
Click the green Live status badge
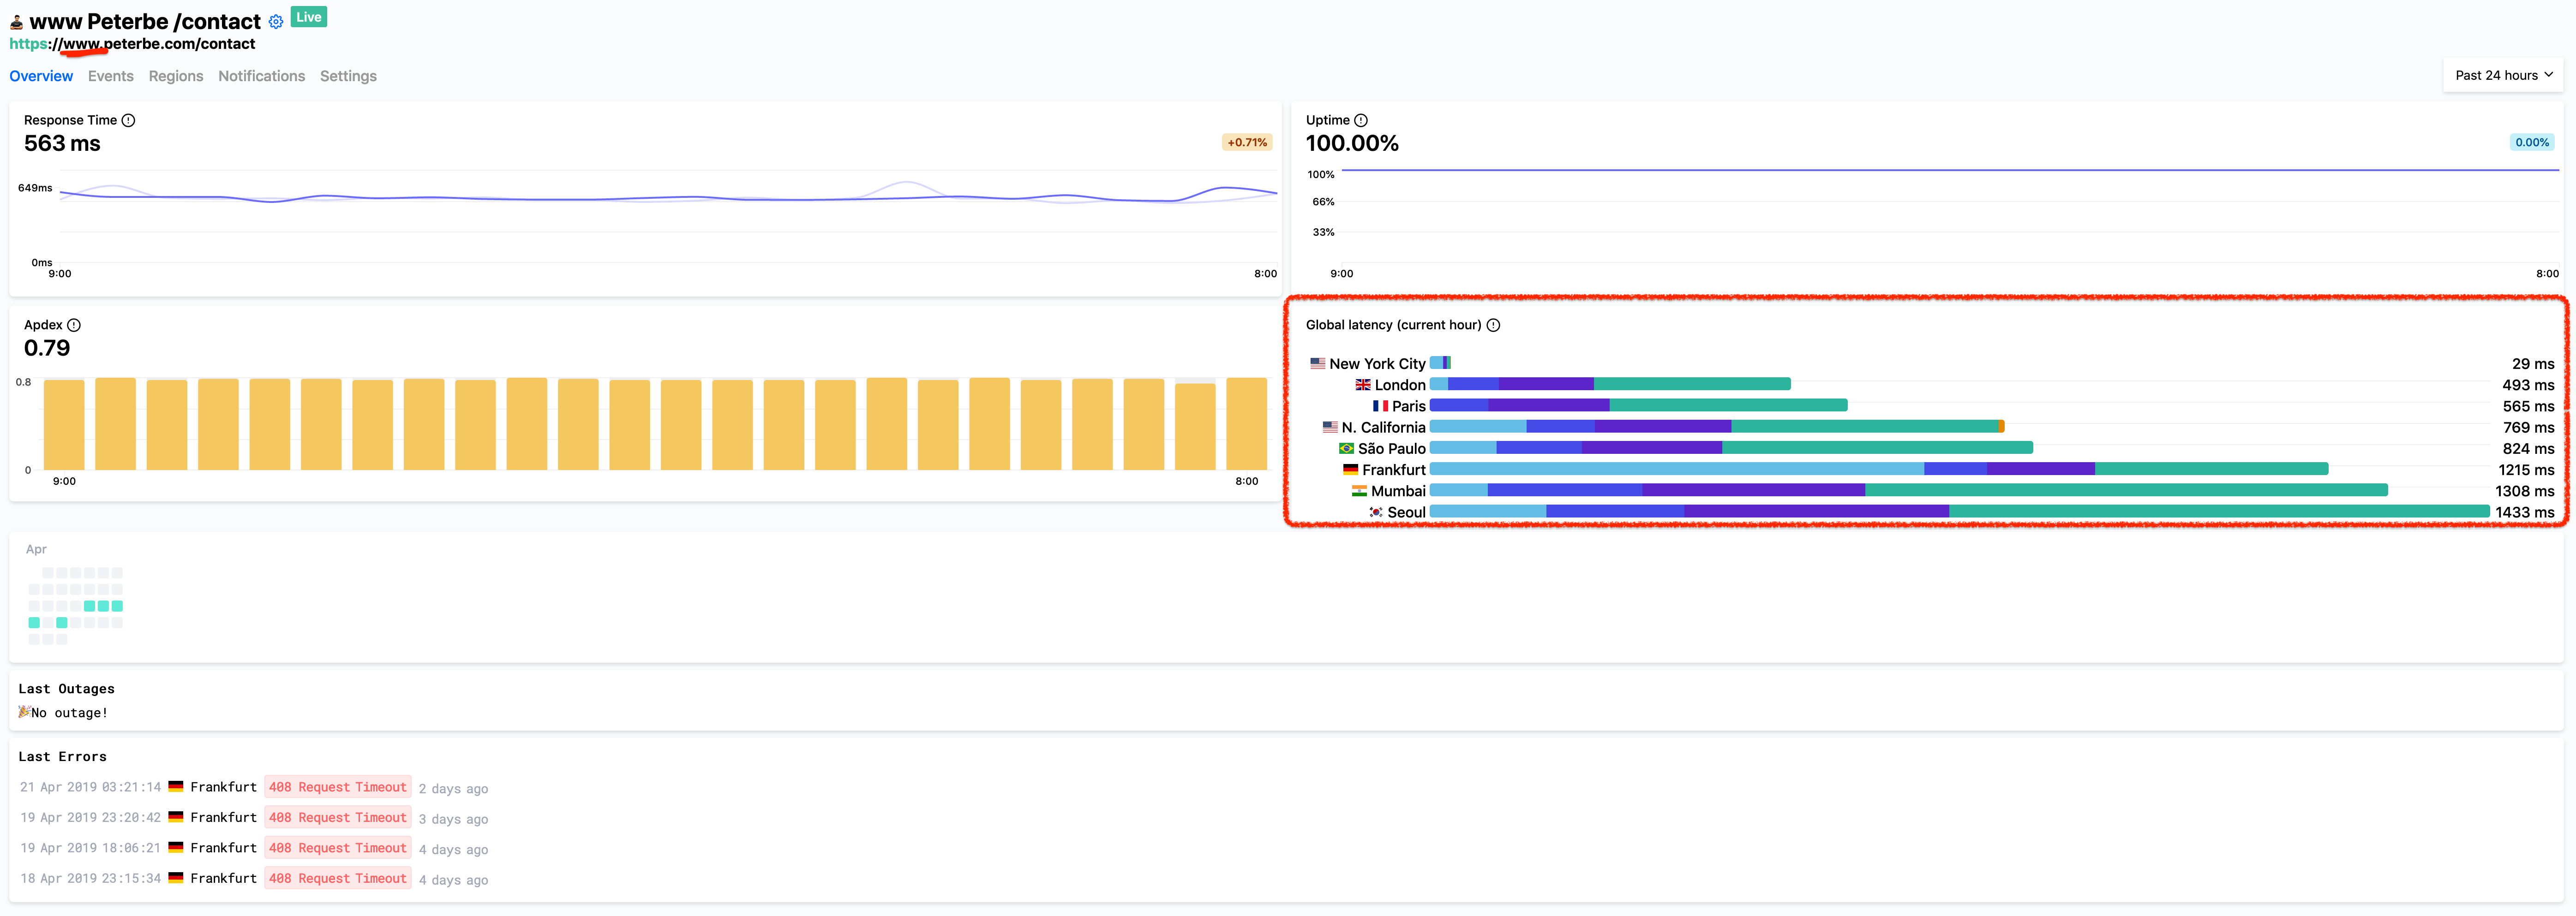point(309,17)
